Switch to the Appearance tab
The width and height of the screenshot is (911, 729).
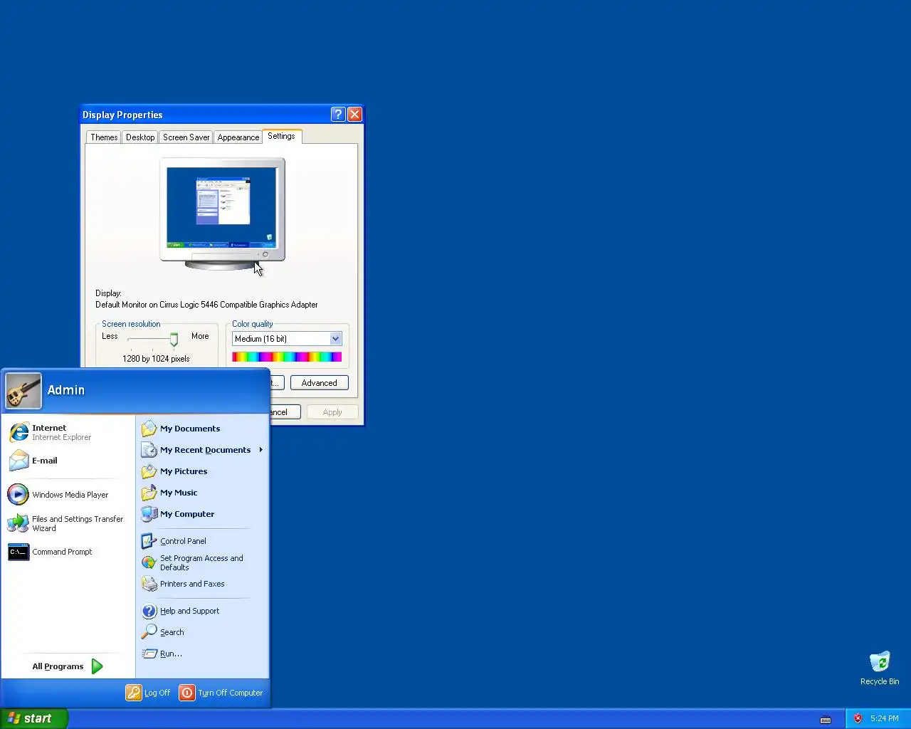238,137
